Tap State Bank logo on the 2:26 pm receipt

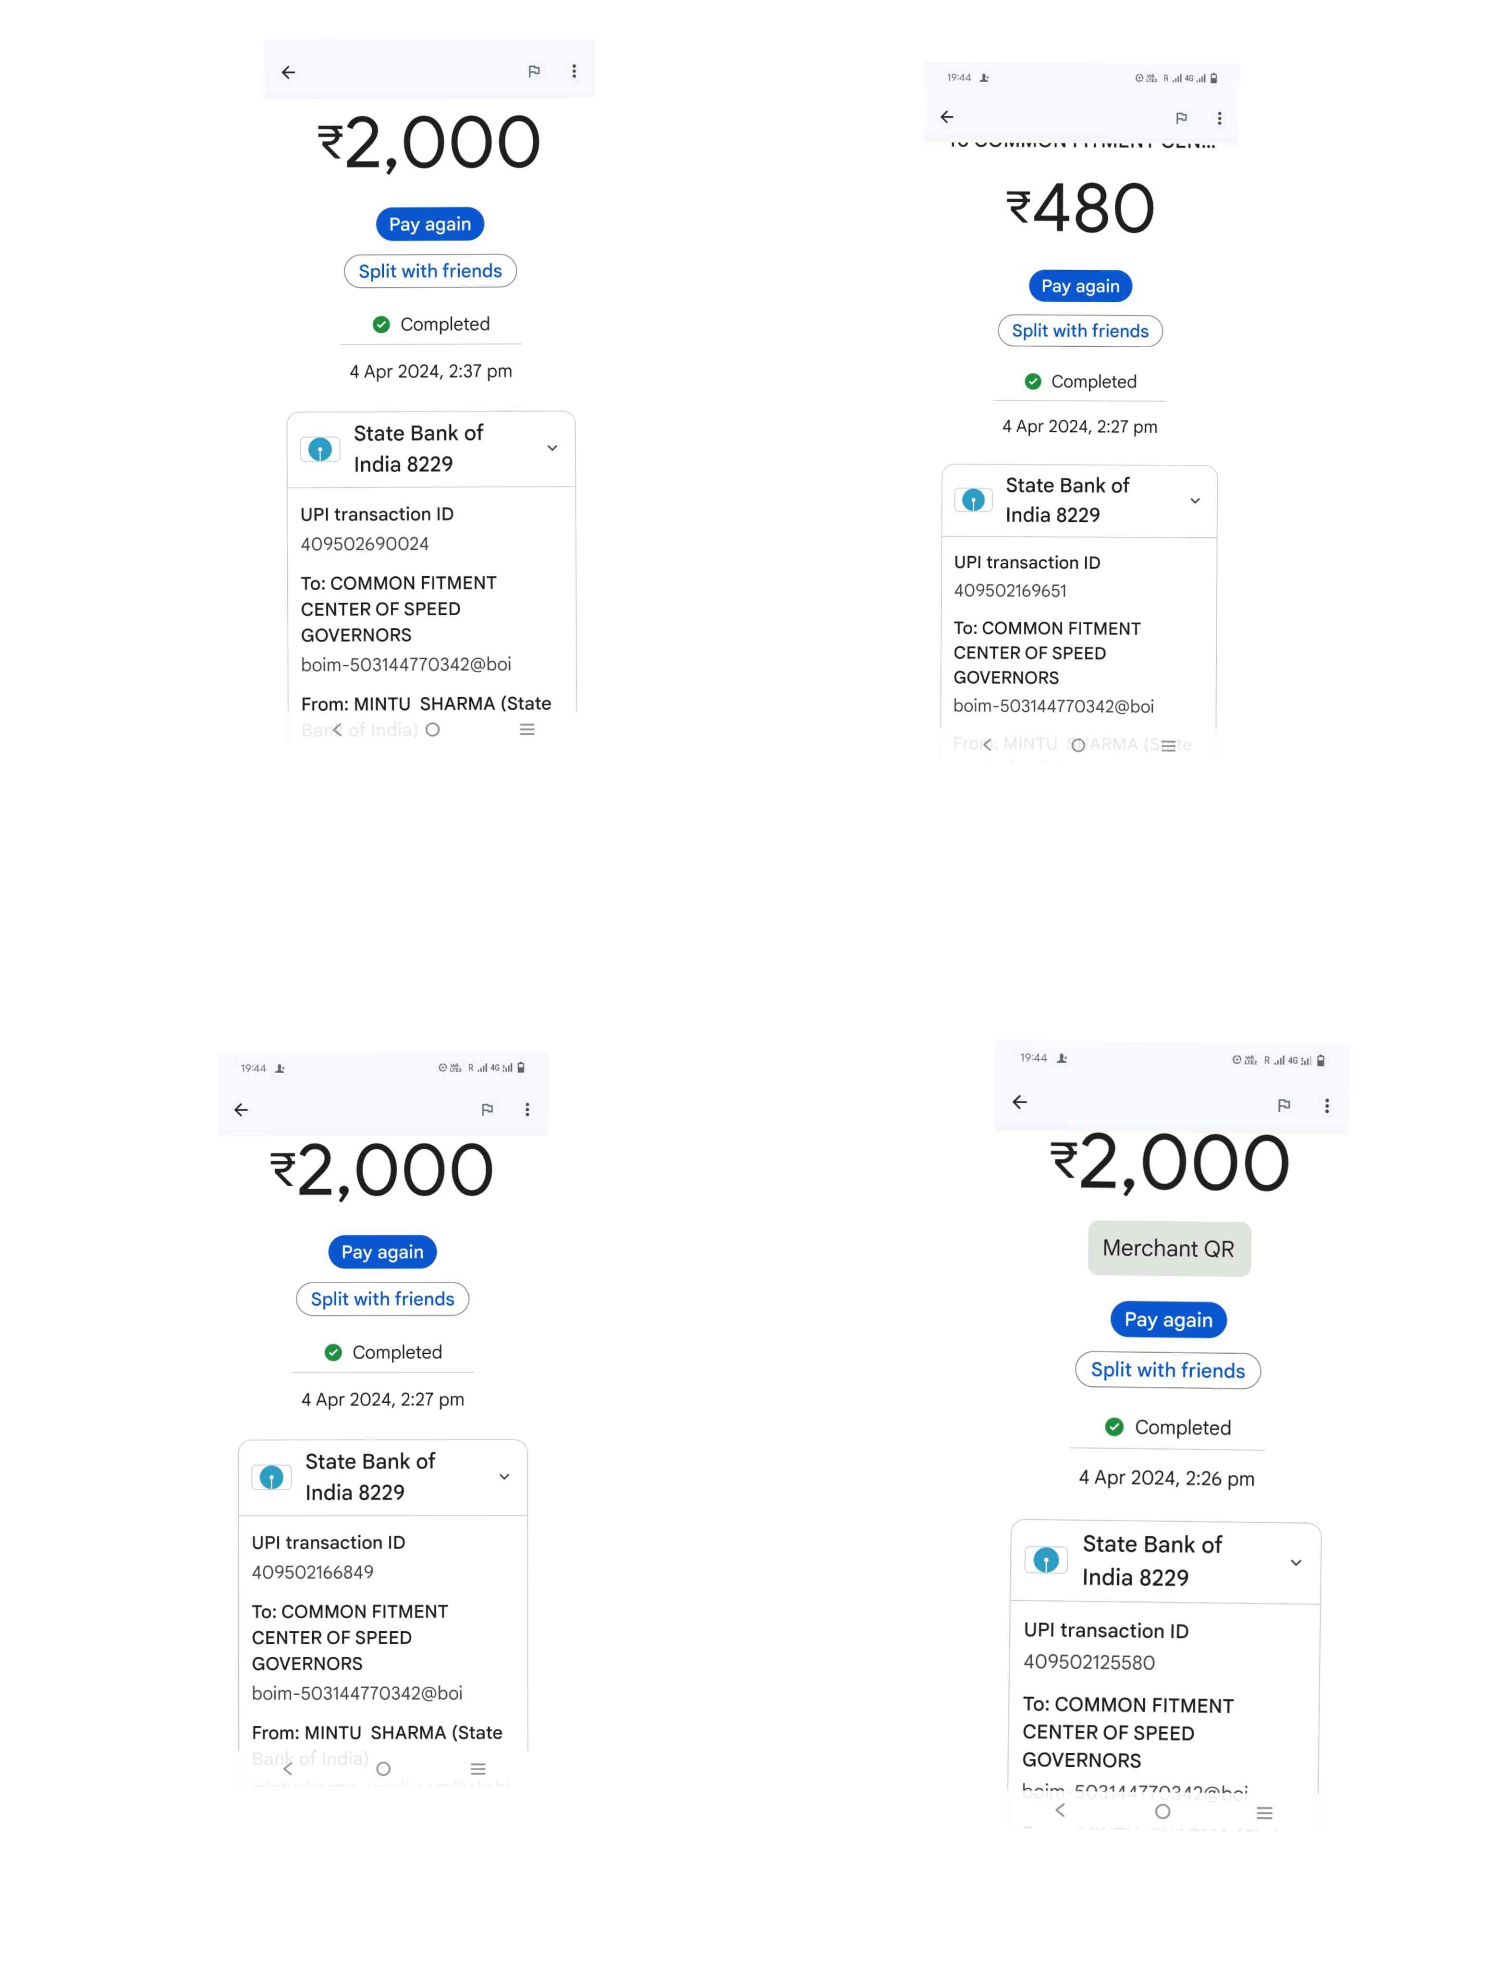1045,1559
